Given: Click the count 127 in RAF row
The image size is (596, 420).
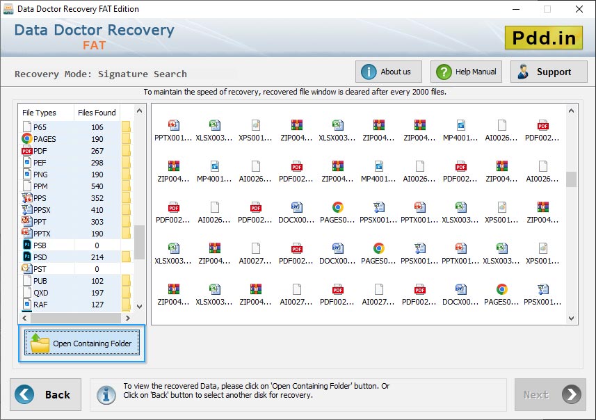Looking at the screenshot, I should tap(97, 305).
